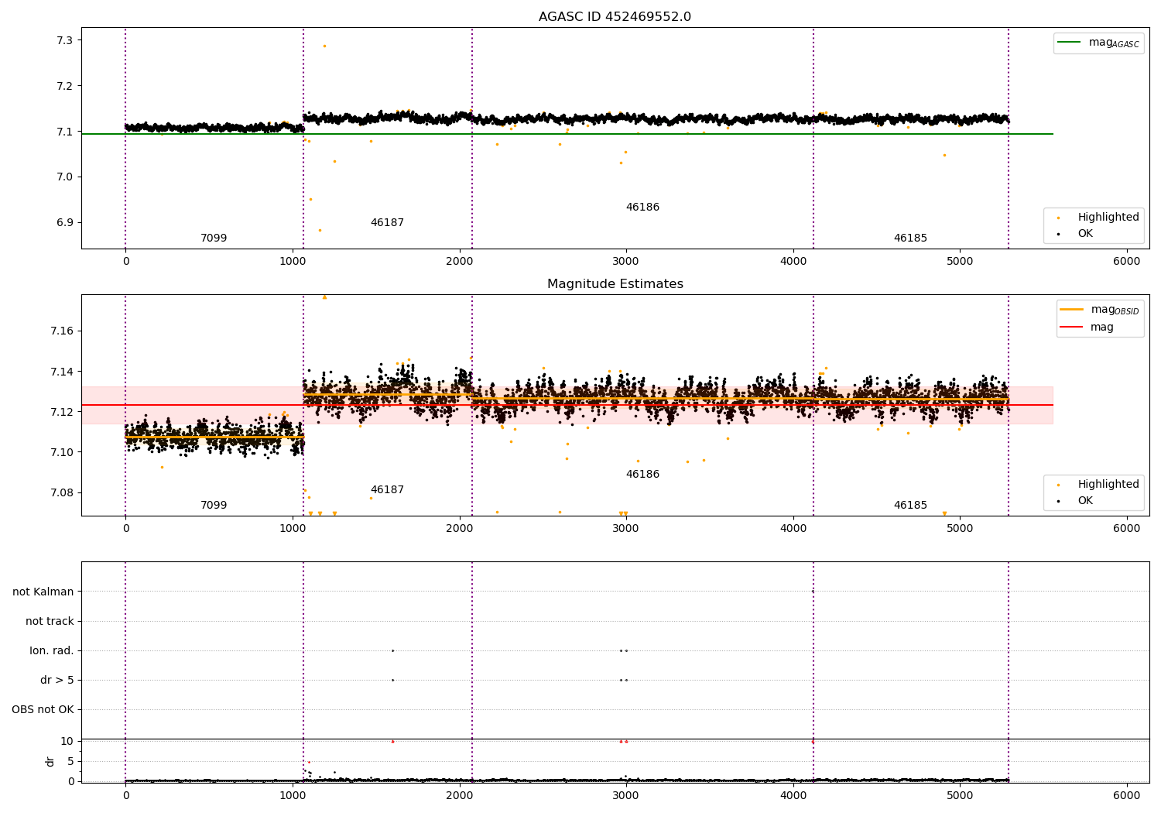The width and height of the screenshot is (1161, 813).
Task: Click the 'not Kalman' y-axis label
Action: point(43,592)
